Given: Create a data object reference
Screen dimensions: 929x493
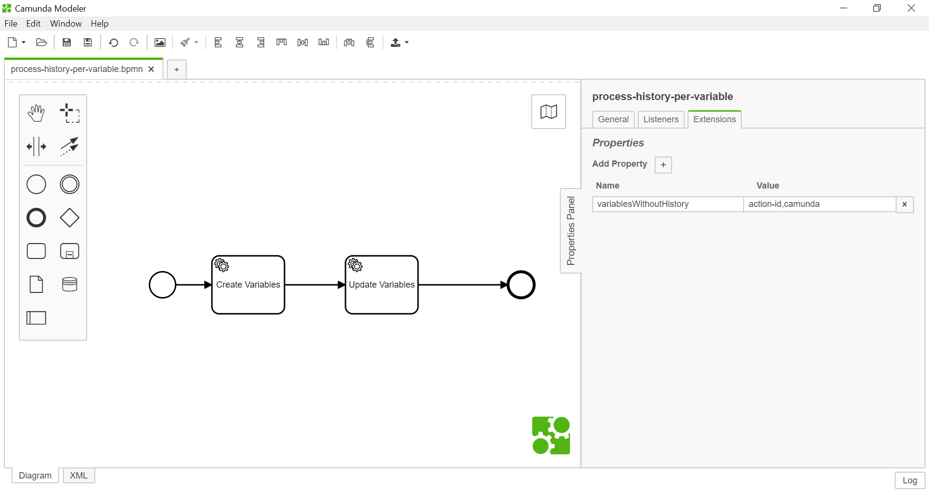Looking at the screenshot, I should [x=36, y=284].
